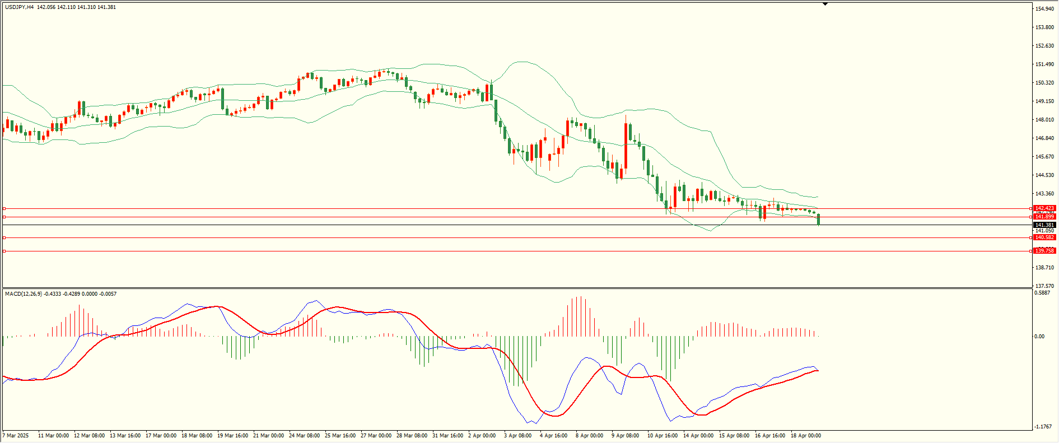Click the 18 Mar 08:00 time label
This screenshot has height=443, width=1059.
coord(197,436)
